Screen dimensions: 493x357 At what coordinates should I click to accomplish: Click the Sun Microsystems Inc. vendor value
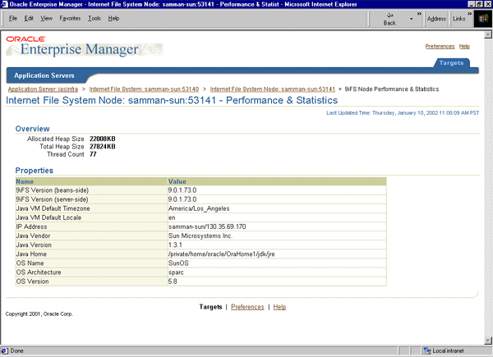[200, 236]
